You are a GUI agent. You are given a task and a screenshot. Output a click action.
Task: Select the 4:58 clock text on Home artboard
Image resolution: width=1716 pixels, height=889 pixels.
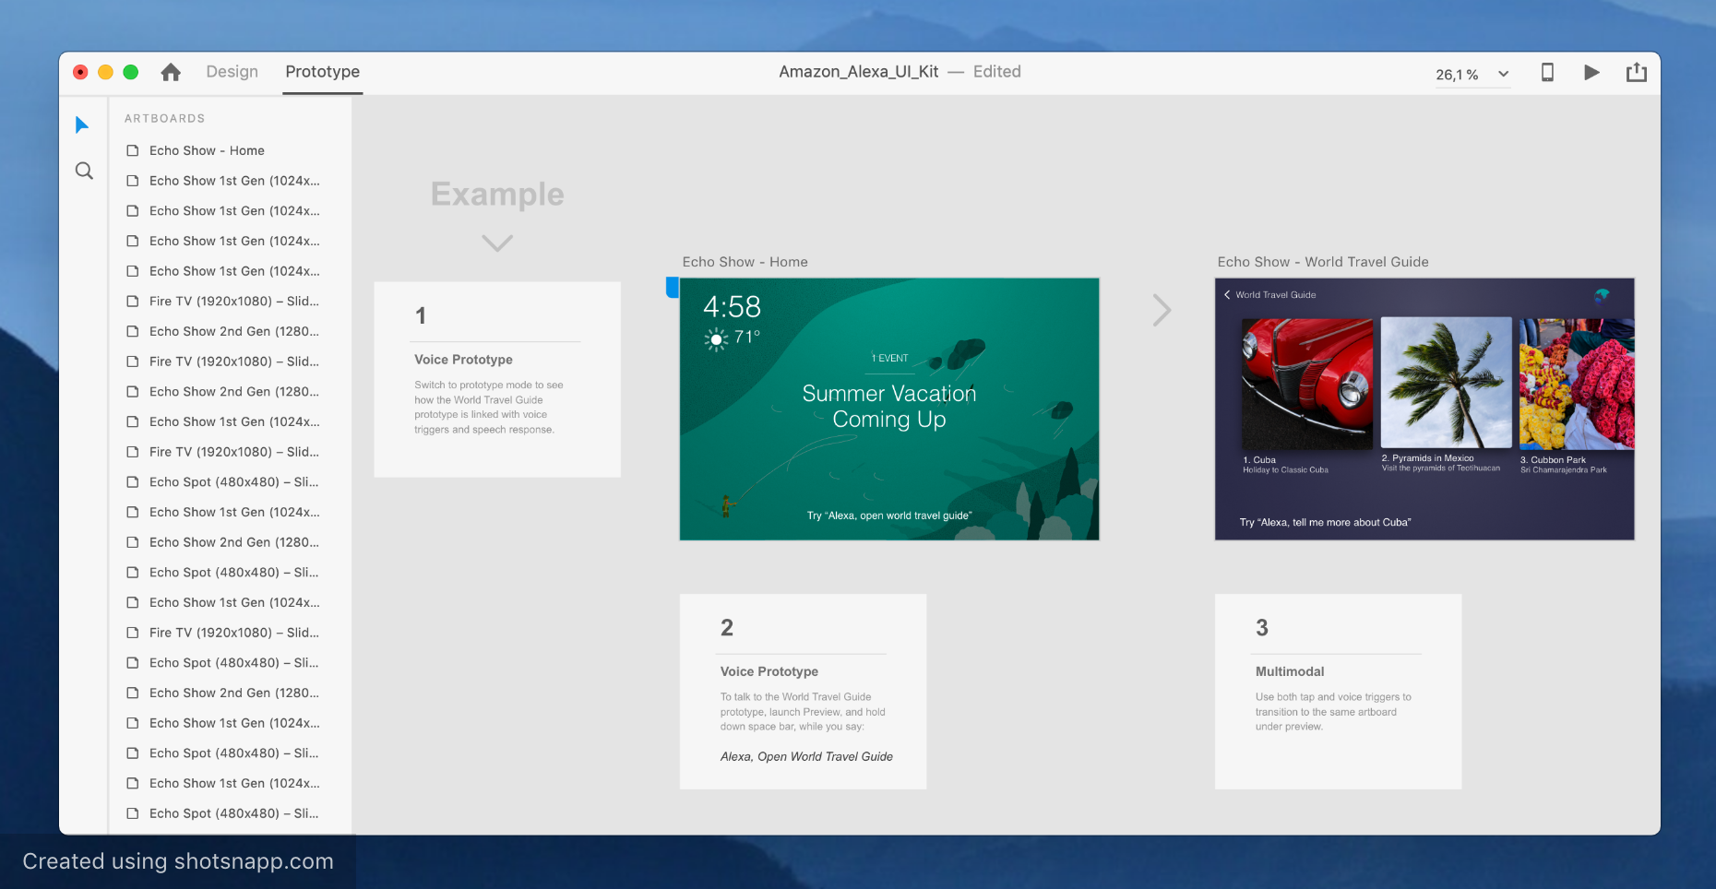click(733, 306)
